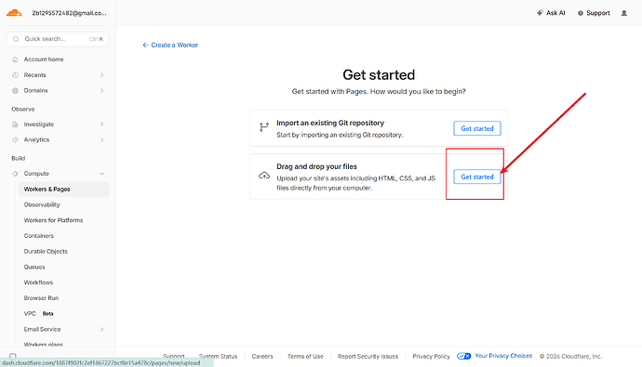
Task: Click the Support globe icon
Action: click(581, 13)
